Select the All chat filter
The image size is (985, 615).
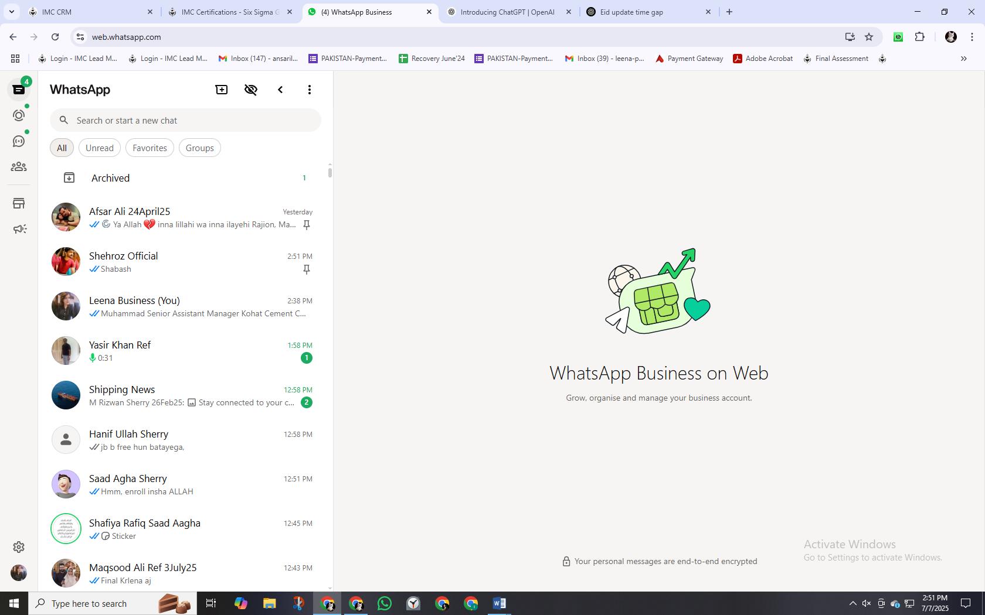[x=62, y=148]
